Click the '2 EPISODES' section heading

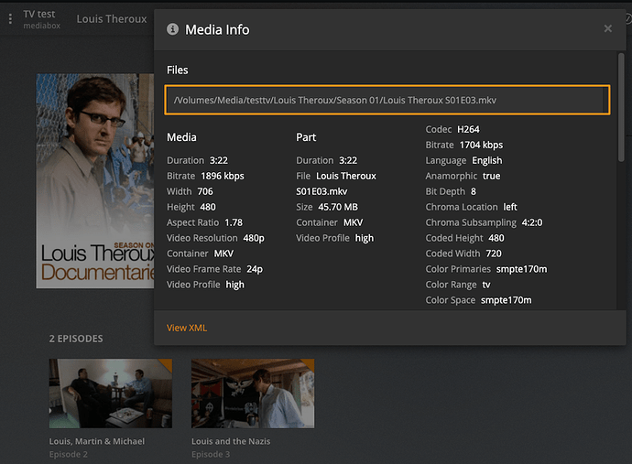(x=76, y=339)
